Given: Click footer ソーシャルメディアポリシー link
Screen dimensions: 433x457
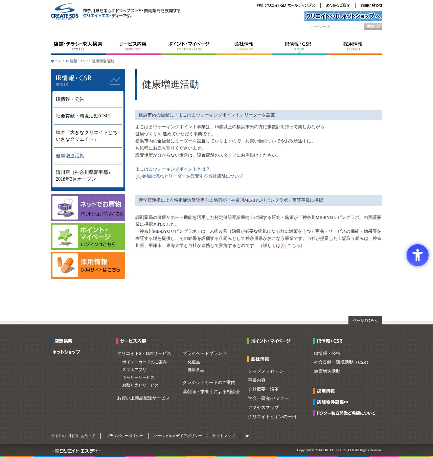Looking at the screenshot, I should point(178,436).
